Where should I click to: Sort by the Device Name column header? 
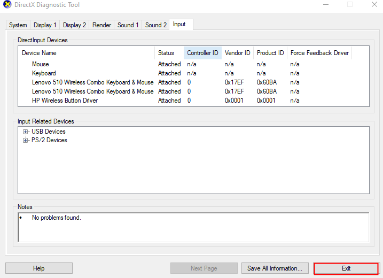(x=39, y=53)
